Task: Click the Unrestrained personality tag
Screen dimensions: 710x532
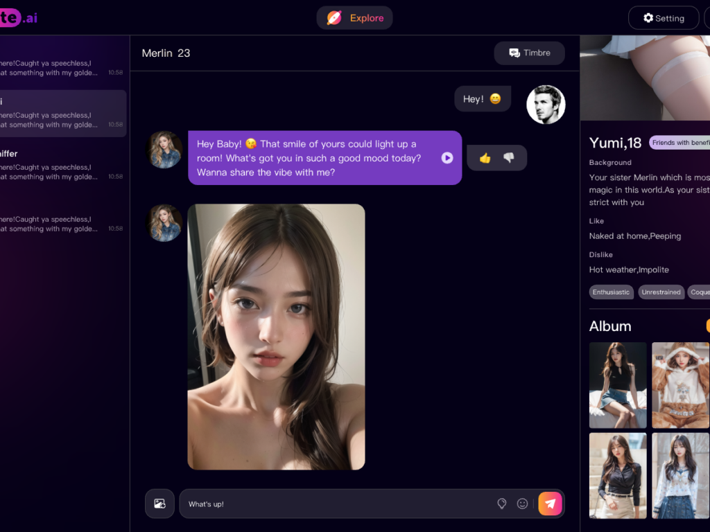Action: (661, 292)
